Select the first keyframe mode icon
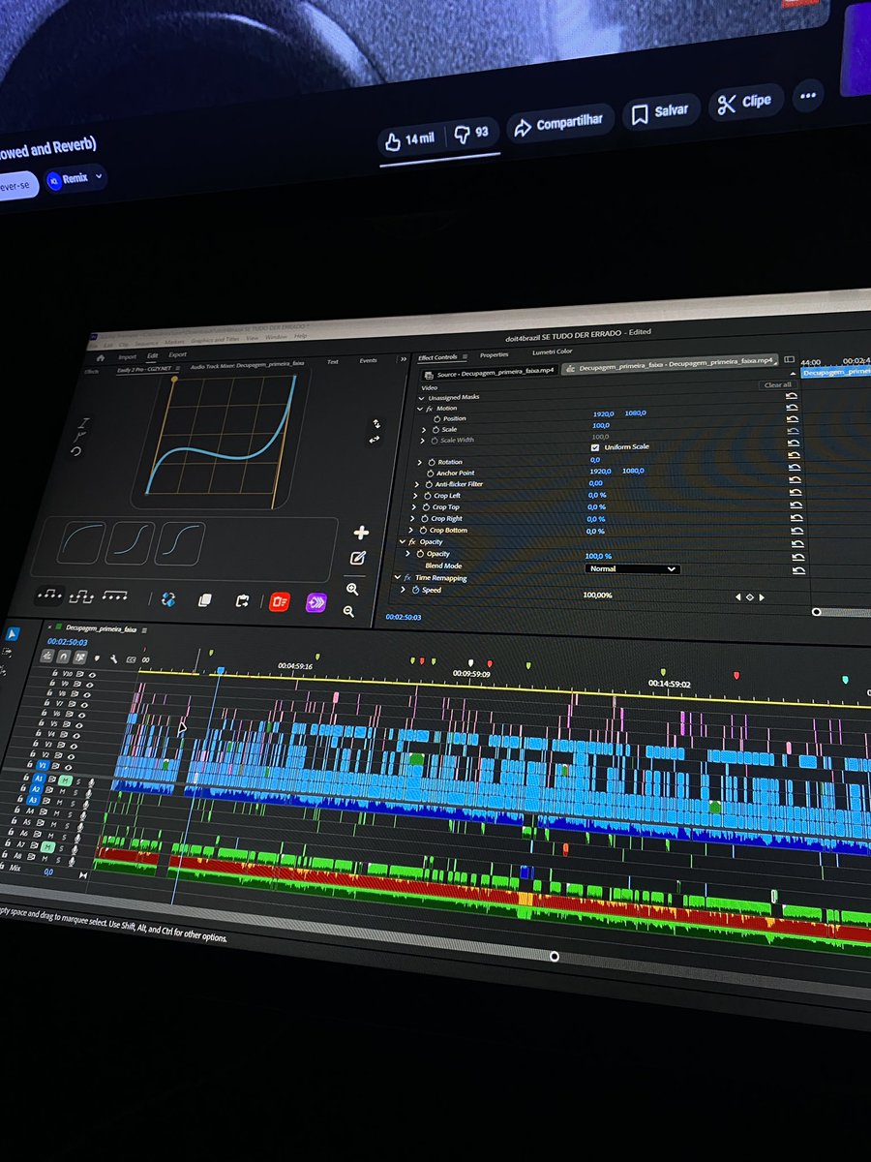The image size is (871, 1162). [x=51, y=595]
